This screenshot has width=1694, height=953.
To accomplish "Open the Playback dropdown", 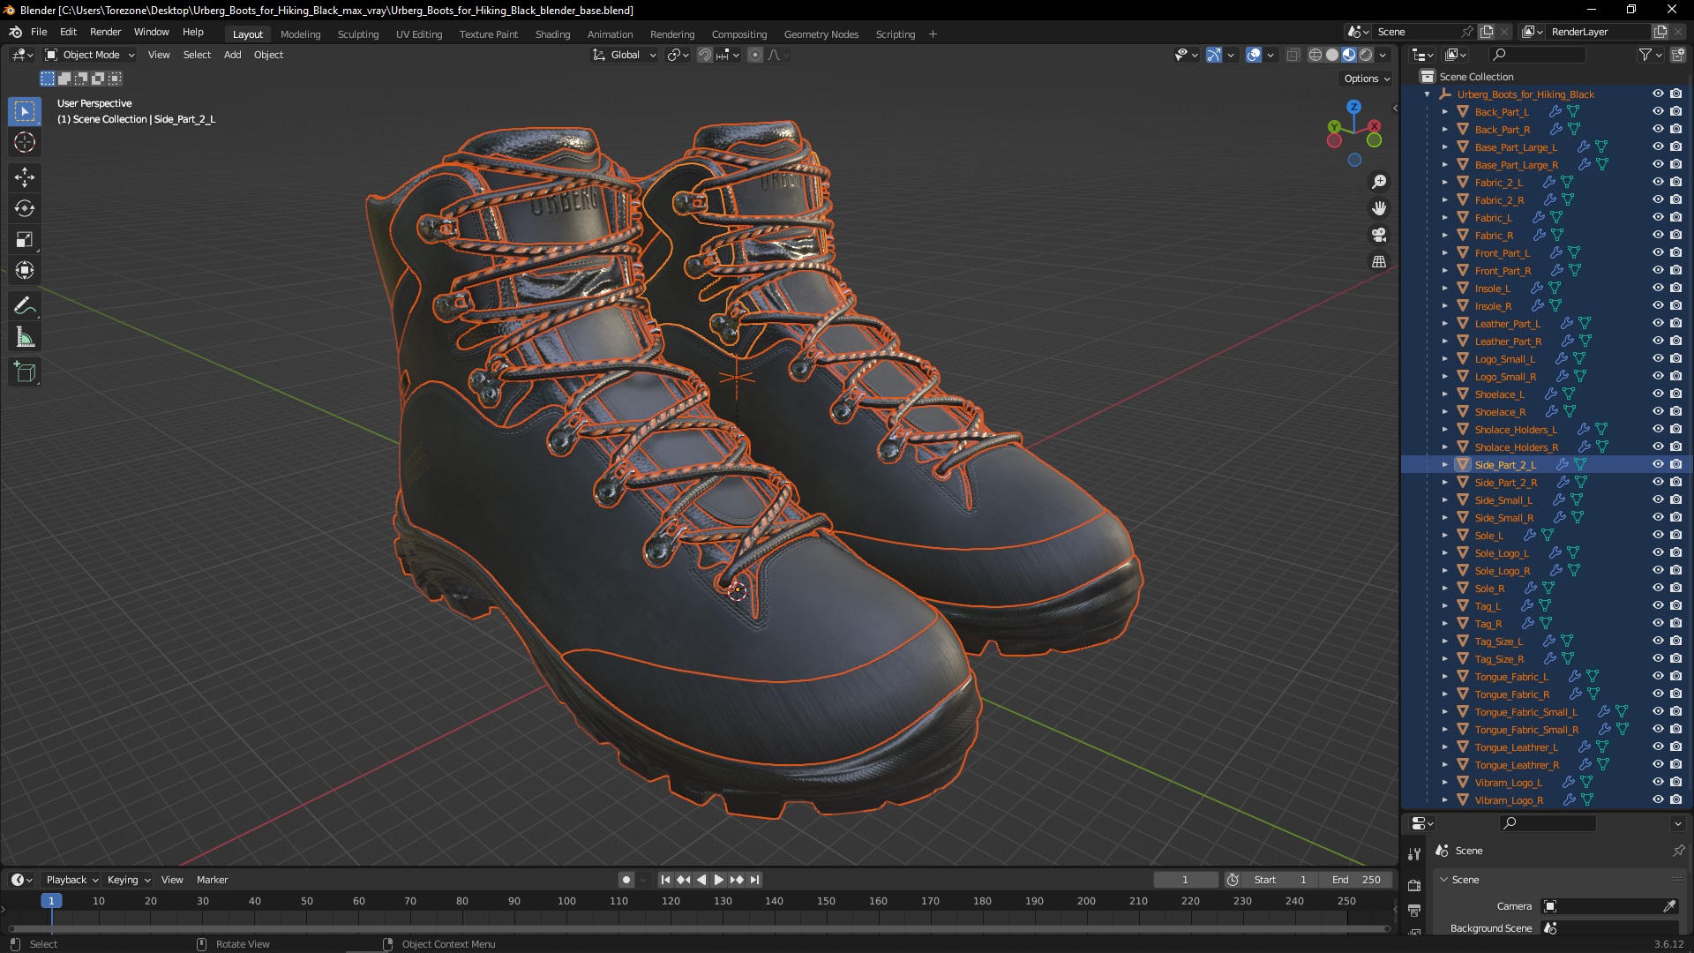I will (71, 880).
